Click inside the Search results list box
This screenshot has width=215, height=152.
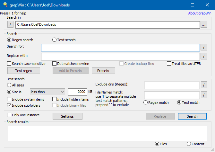coord(108,133)
